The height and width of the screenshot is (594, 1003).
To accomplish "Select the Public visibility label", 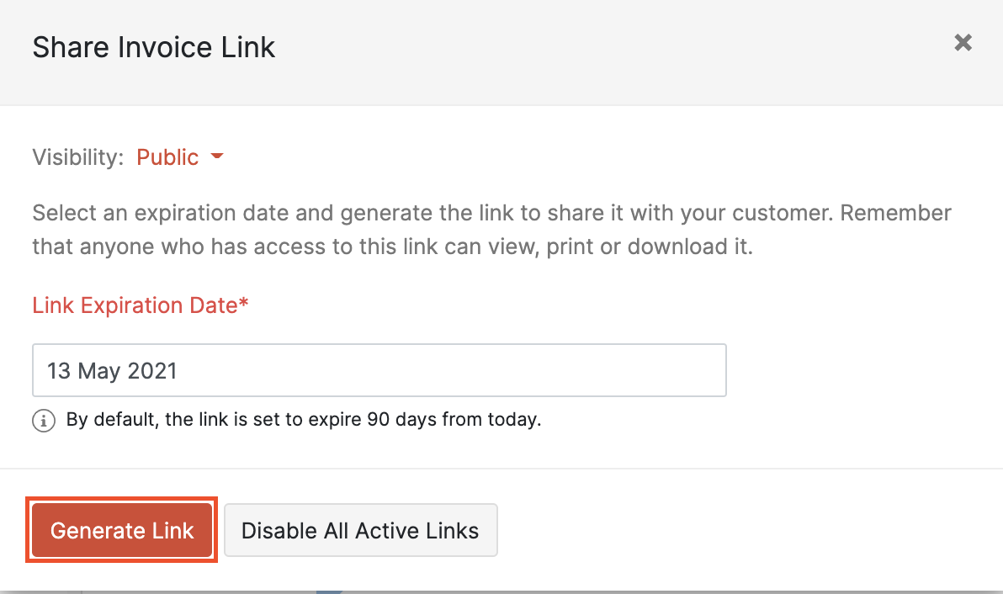I will tap(167, 156).
